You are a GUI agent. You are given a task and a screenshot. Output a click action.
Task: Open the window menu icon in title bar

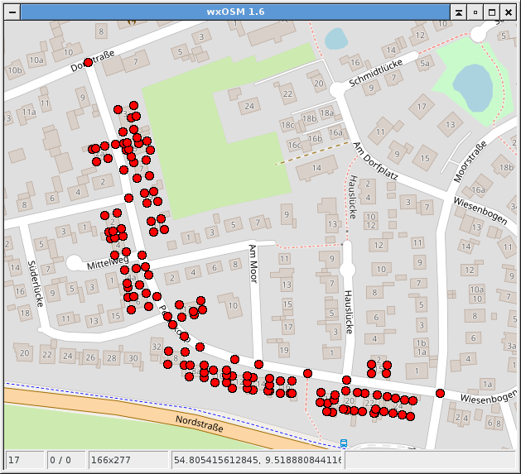pos(11,12)
